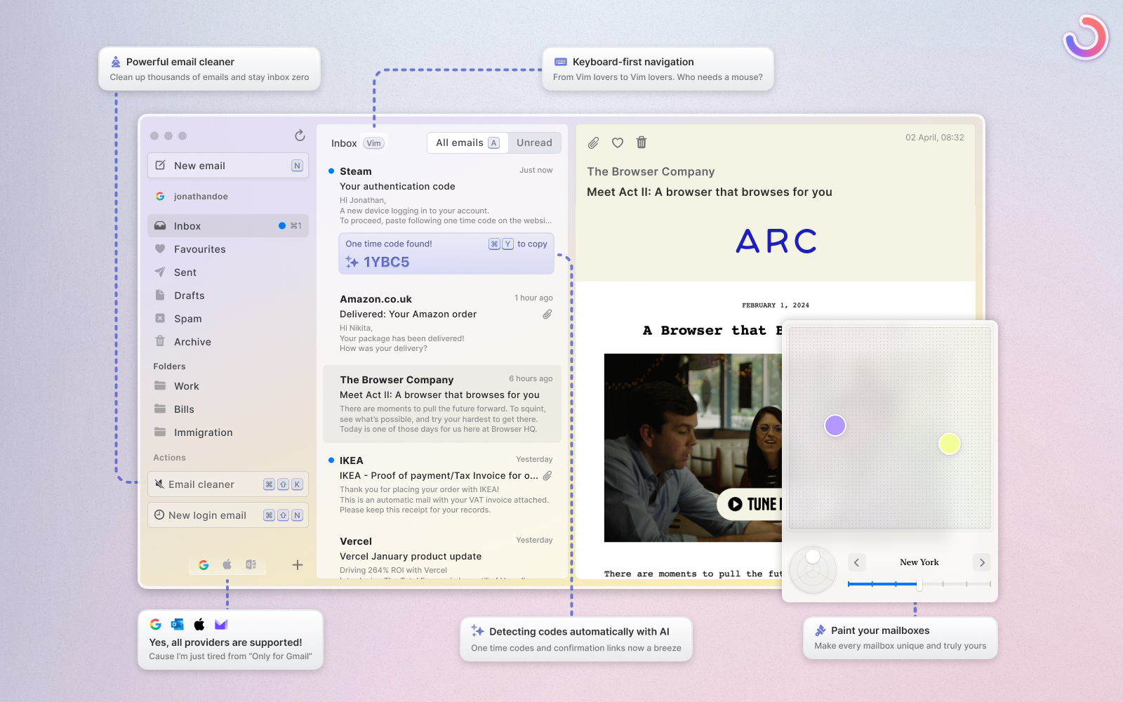Click the app logo in the top-right corner
The image size is (1123, 702).
click(x=1086, y=37)
